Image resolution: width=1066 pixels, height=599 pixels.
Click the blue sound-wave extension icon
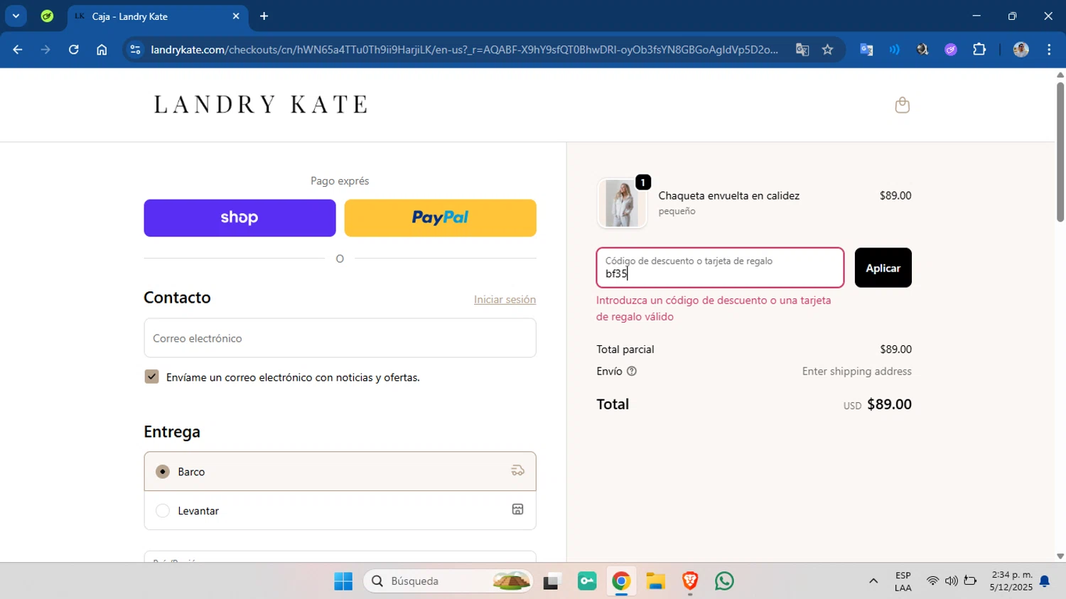click(895, 50)
